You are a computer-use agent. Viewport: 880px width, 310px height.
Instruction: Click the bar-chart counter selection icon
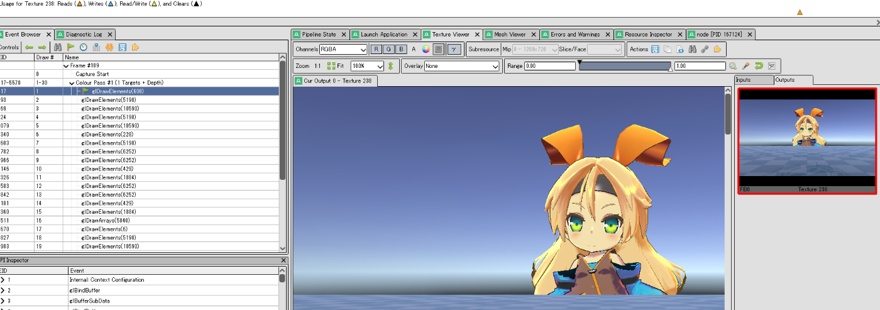point(97,47)
